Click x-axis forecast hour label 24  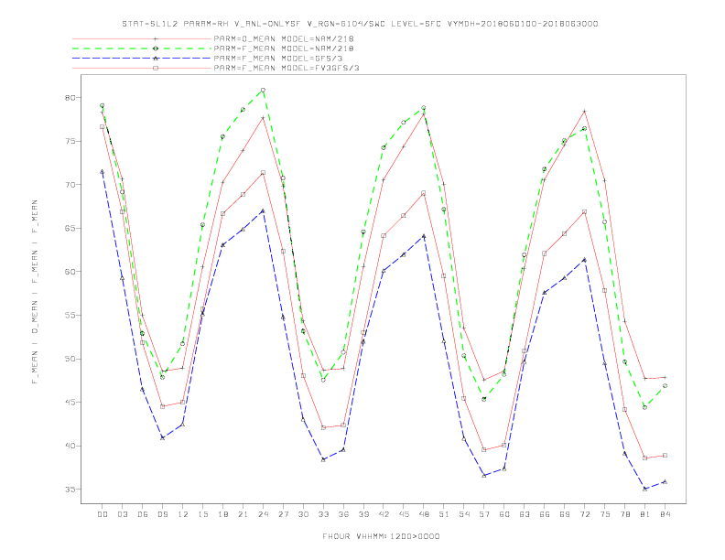(x=263, y=514)
